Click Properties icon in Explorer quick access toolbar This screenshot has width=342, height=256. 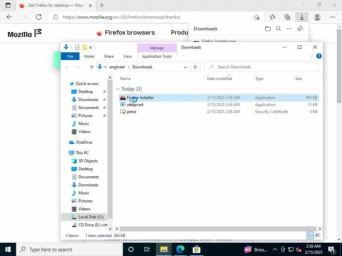point(77,47)
